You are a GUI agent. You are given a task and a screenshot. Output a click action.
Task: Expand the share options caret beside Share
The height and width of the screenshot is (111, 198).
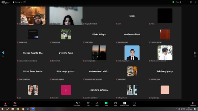coord(110,103)
